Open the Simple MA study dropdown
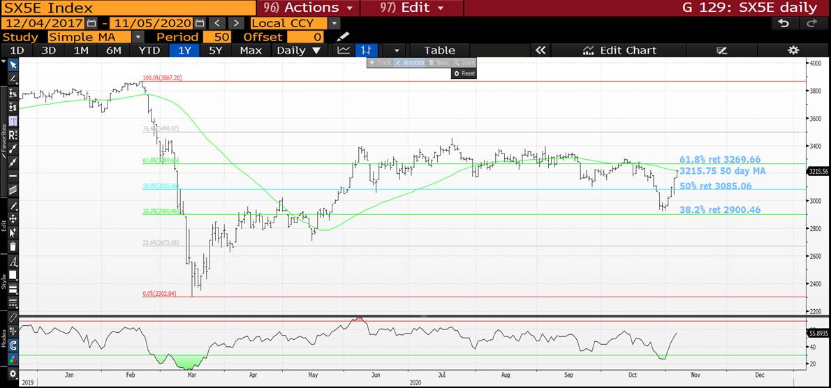Screen dimensions: 831x388 (138, 37)
